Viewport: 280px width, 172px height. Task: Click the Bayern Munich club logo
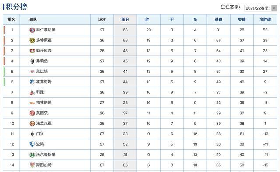tap(32, 30)
